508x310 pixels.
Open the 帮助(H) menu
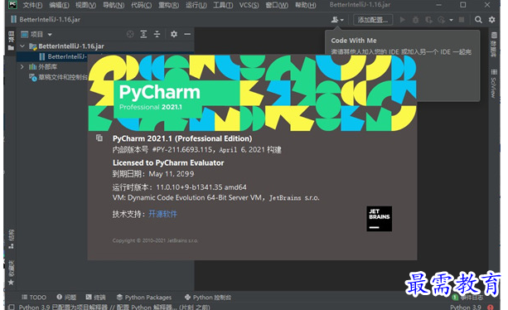305,5
